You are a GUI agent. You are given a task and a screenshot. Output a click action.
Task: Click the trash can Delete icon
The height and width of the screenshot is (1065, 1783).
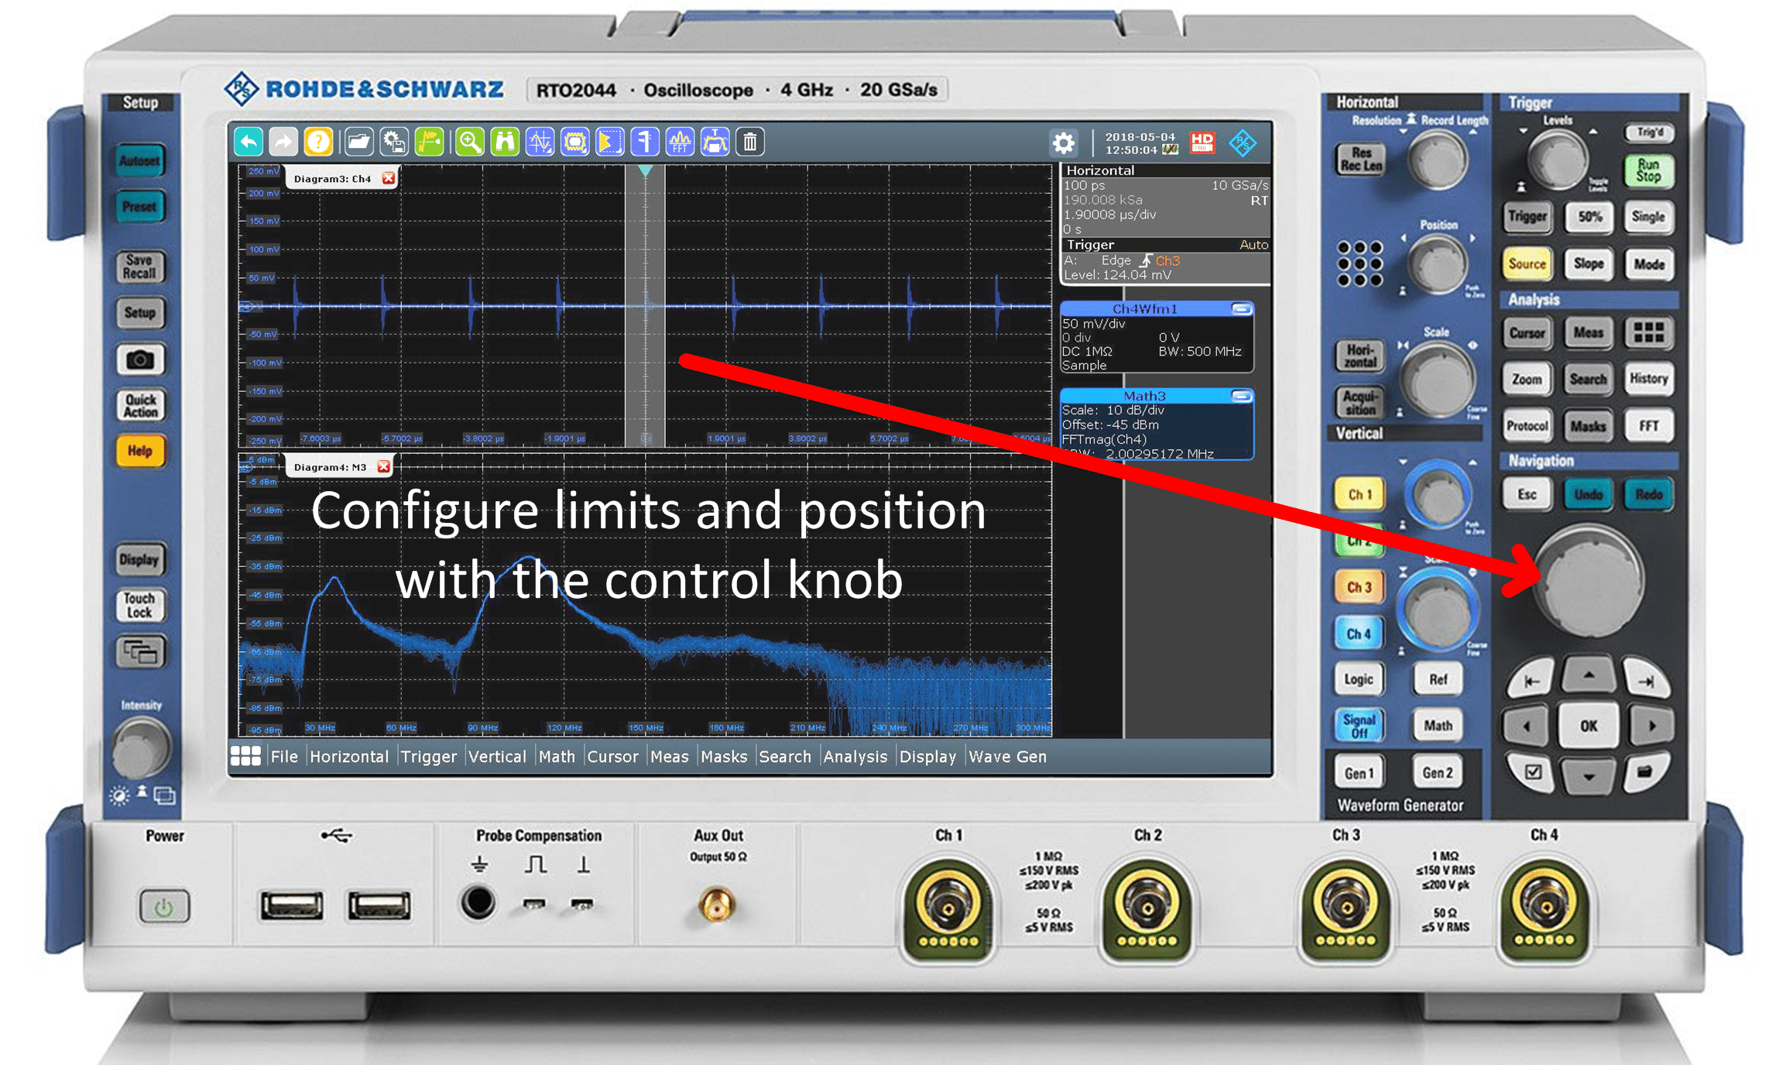pos(749,142)
